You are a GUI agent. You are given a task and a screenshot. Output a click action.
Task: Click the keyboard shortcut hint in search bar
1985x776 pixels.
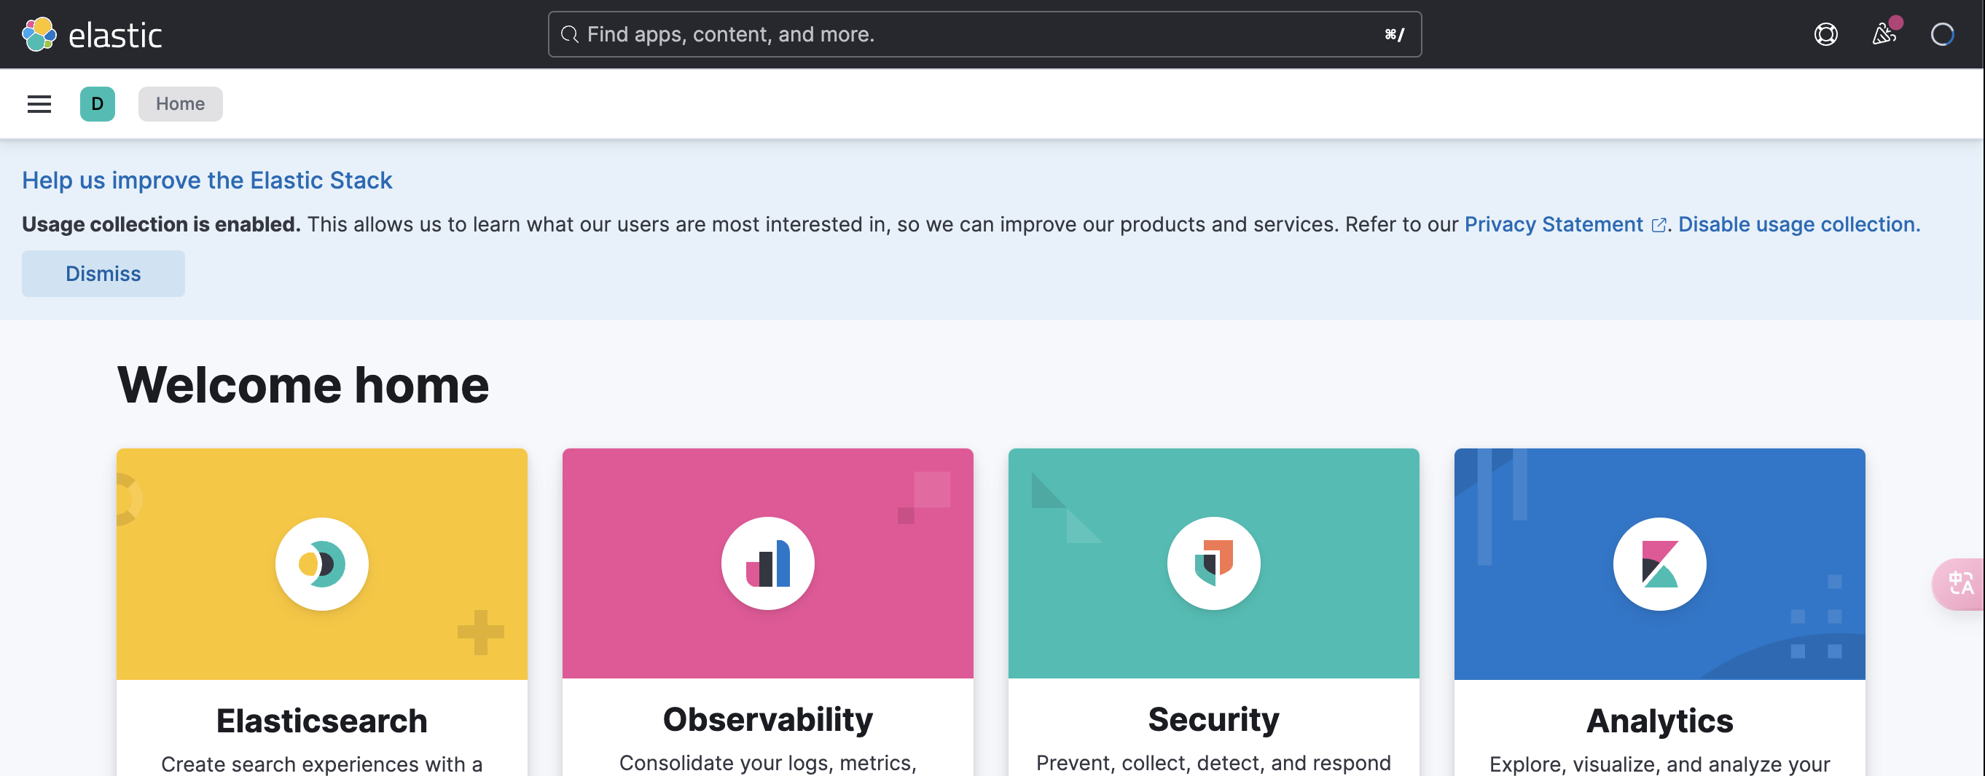[x=1394, y=35]
